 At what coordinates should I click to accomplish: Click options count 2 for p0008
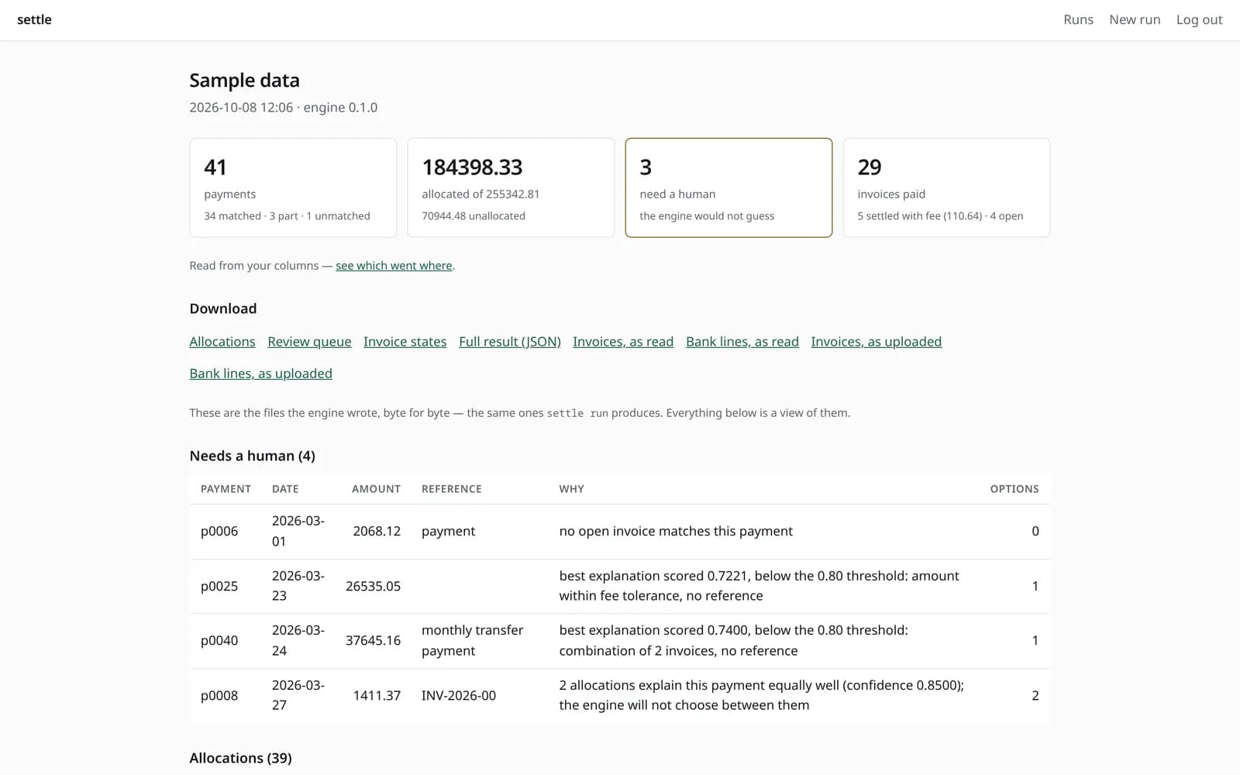click(x=1035, y=696)
